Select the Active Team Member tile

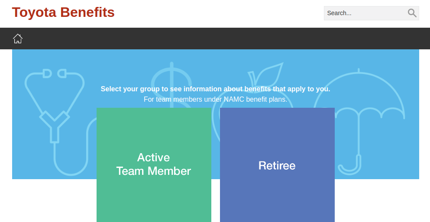(154, 164)
